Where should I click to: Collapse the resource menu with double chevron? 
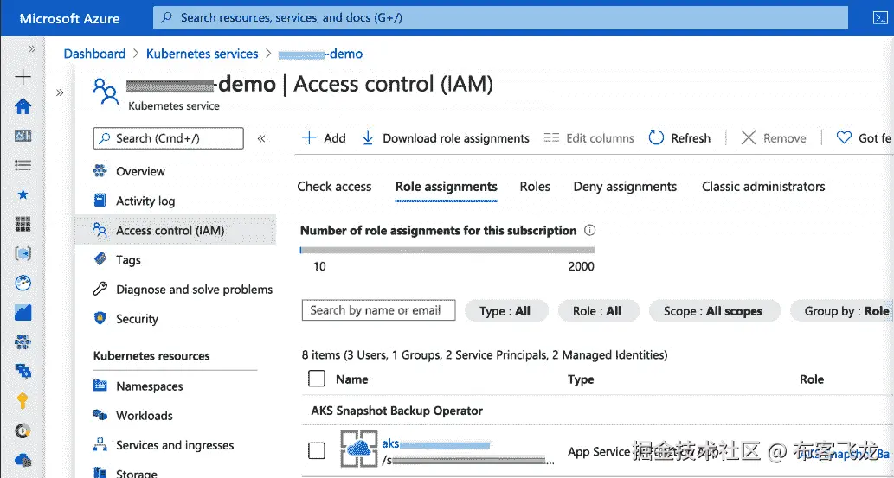click(x=261, y=138)
